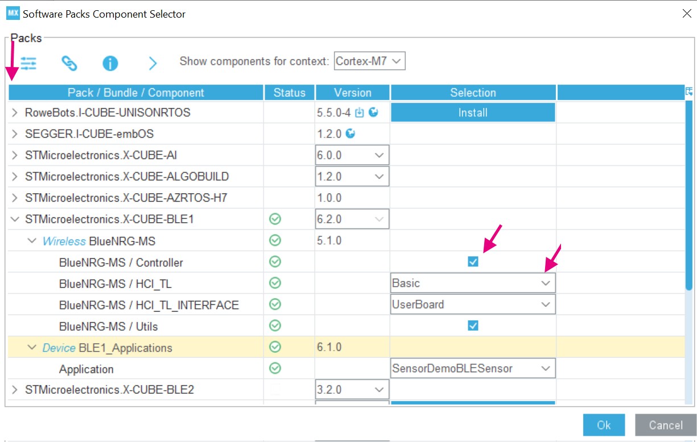The width and height of the screenshot is (697, 442).
Task: Select the Application row label
Action: pos(86,369)
